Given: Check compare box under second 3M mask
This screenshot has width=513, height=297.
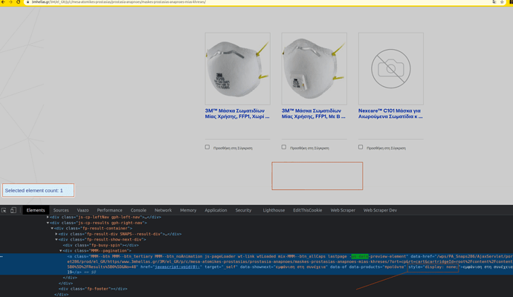Looking at the screenshot, I should pos(284,147).
